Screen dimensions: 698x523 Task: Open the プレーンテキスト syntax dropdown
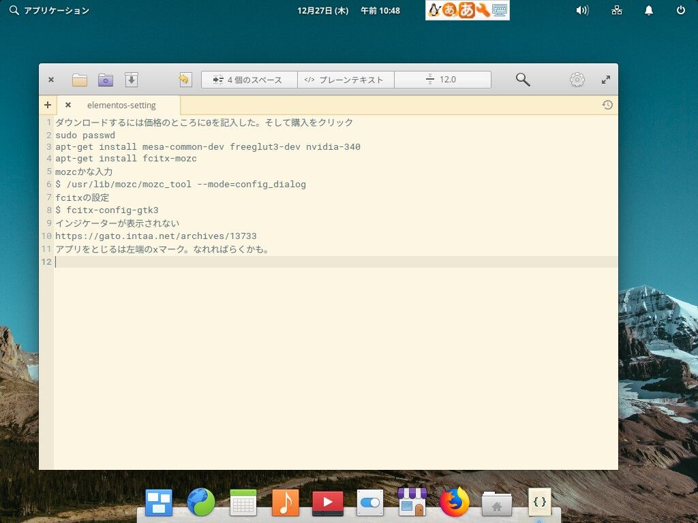point(346,79)
